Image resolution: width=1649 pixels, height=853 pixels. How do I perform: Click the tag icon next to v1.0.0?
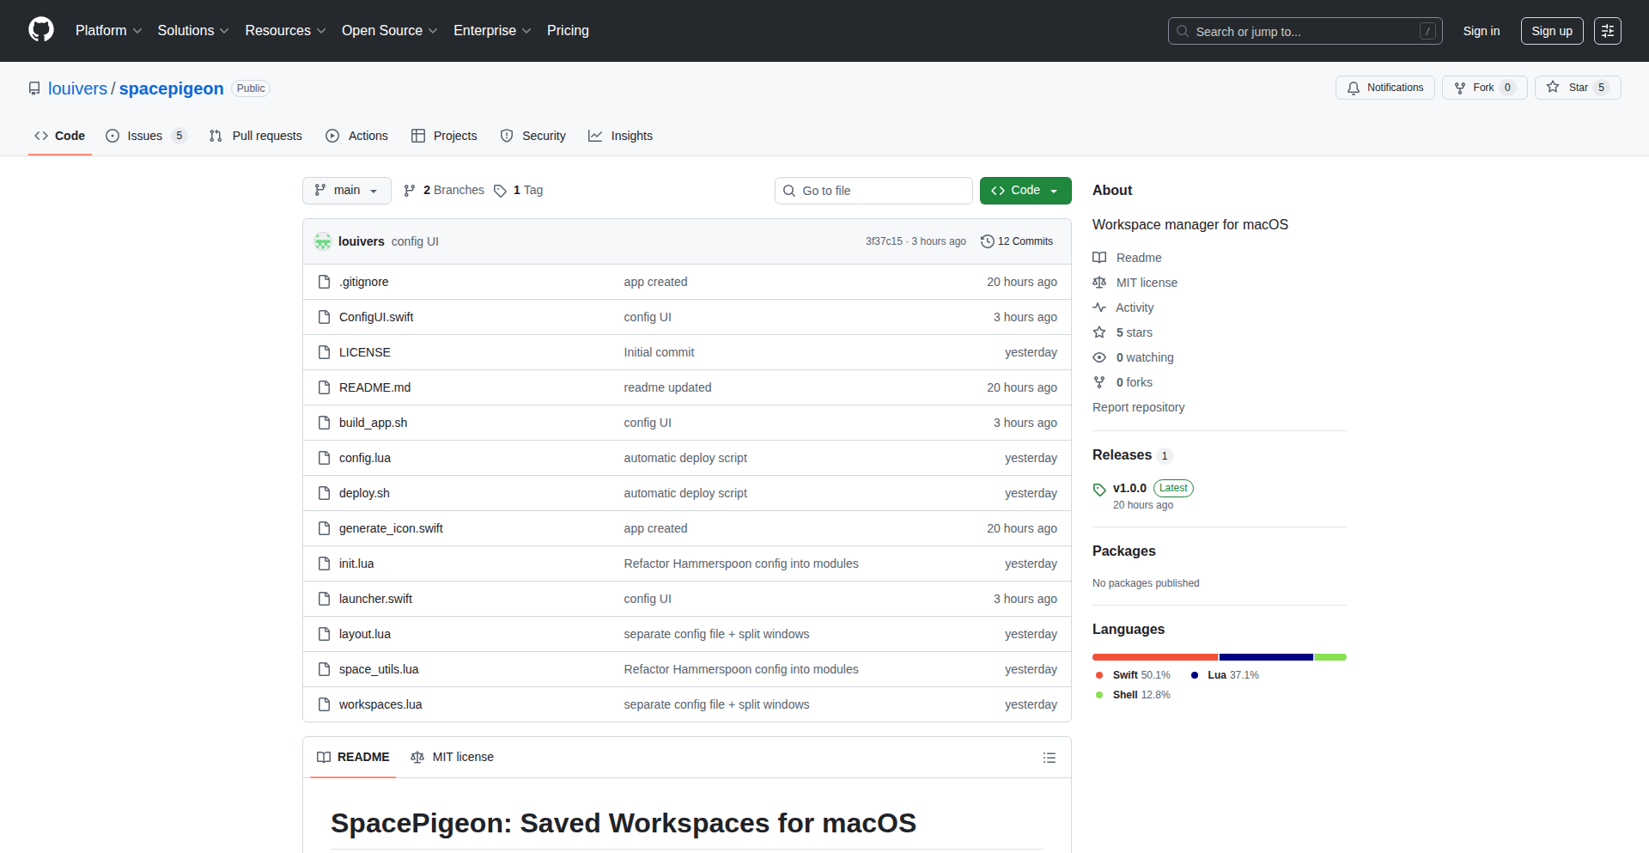1099,490
